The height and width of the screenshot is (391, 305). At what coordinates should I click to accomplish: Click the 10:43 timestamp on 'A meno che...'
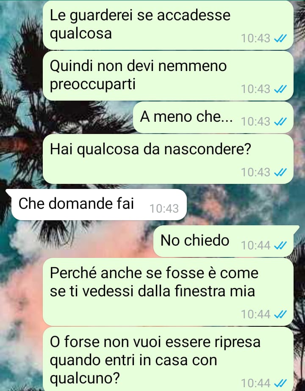pos(255,121)
